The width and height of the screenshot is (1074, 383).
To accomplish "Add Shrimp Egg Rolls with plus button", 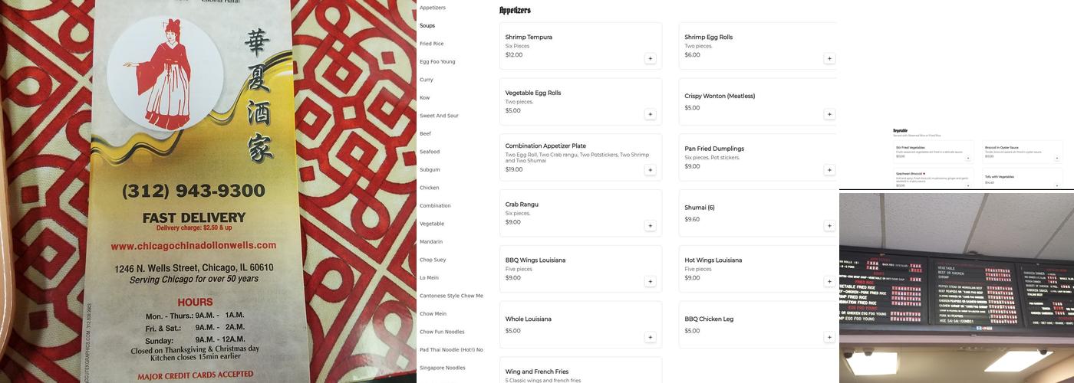I will coord(829,59).
